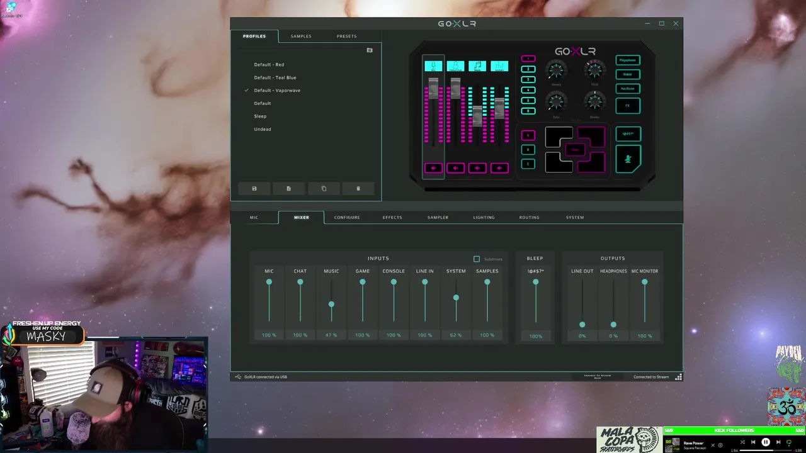Open the Routing tab
The height and width of the screenshot is (453, 806).
point(529,218)
